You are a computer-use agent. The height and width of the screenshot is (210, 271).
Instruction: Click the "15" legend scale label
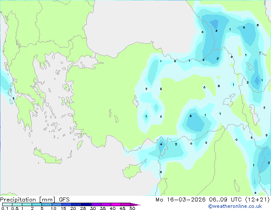pos(63,208)
